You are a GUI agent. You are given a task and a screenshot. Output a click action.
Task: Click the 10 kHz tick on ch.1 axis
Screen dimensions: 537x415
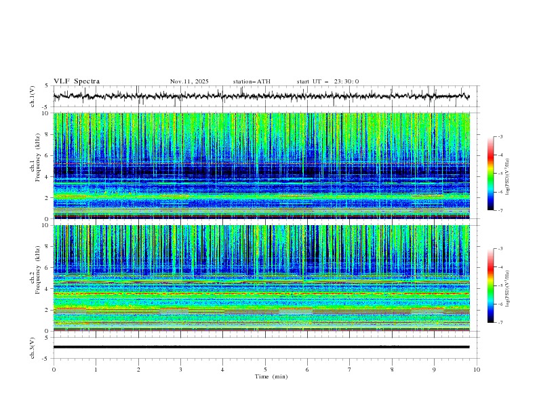[47, 113]
